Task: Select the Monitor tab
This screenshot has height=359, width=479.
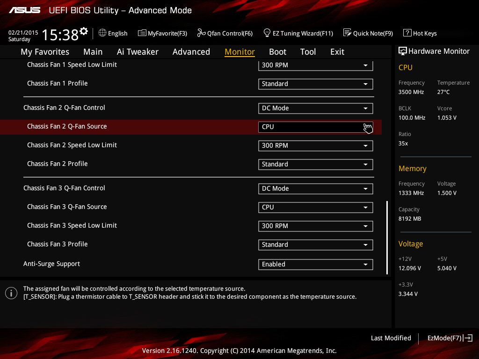Action: coord(240,52)
